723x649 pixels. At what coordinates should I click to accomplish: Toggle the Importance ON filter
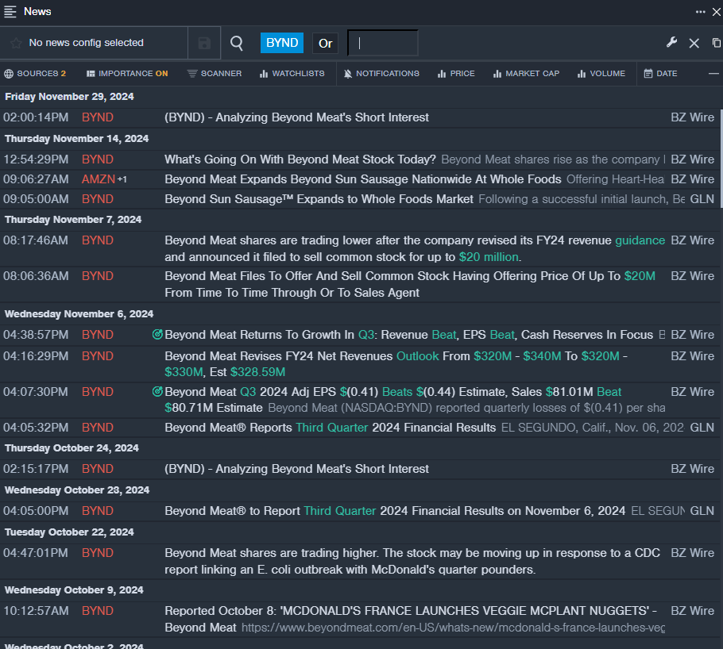coord(127,74)
